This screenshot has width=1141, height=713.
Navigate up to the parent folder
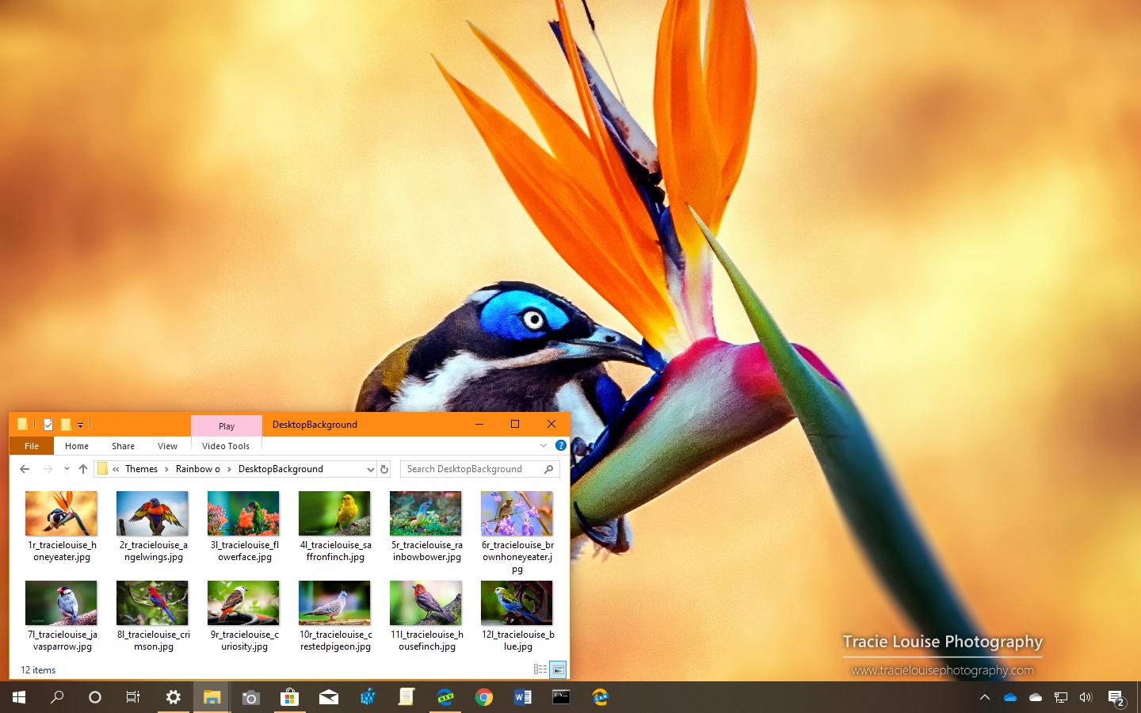click(83, 469)
